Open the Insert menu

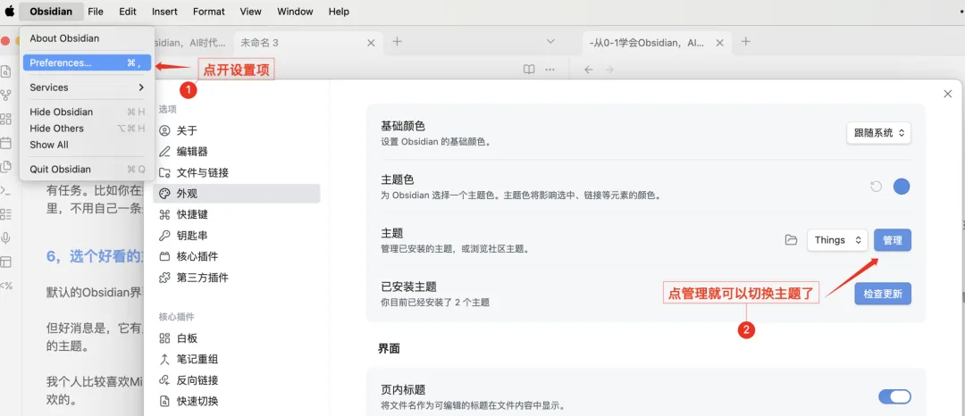coord(164,11)
